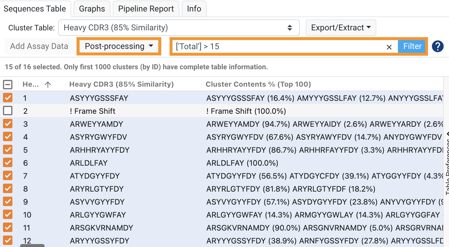This screenshot has width=449, height=247.
Task: Click the horizontal scrollbar thumb at table bottom
Action: point(32,245)
